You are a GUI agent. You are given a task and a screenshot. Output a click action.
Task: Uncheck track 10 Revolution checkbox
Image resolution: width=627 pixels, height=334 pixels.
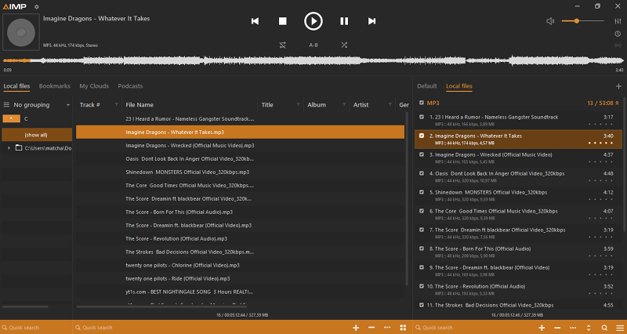click(x=422, y=286)
